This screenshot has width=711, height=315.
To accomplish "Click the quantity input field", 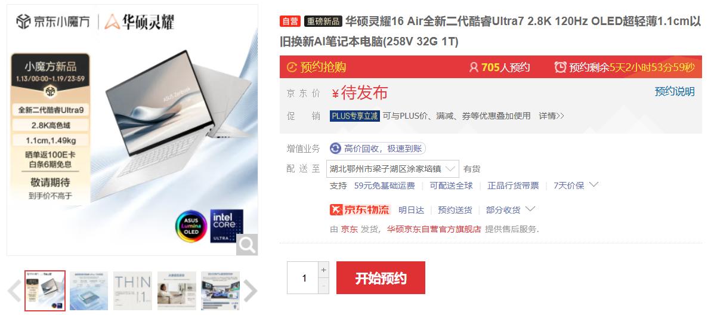I will [303, 278].
